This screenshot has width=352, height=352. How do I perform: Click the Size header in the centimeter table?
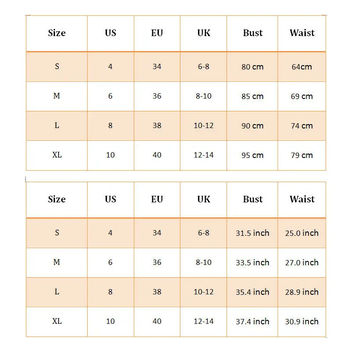[x=57, y=33]
